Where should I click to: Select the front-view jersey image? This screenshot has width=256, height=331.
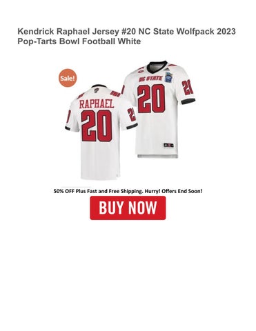coord(159,110)
